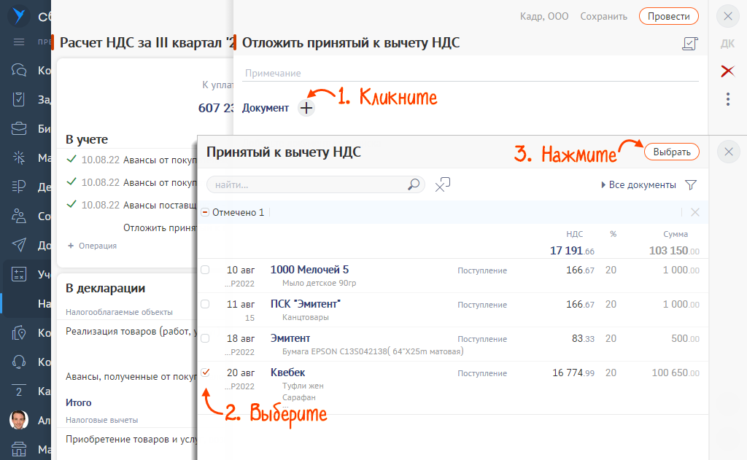Screen dimensions: 747x460
Task: Add a new Операция in В учете
Action: [92, 246]
